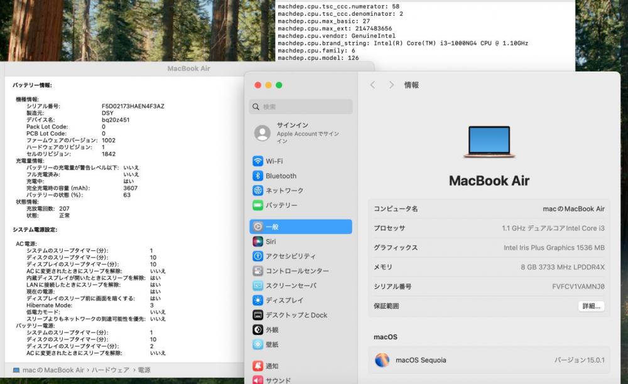Click ハードウェア in the path bar
This screenshot has height=384, width=628.
111,370
